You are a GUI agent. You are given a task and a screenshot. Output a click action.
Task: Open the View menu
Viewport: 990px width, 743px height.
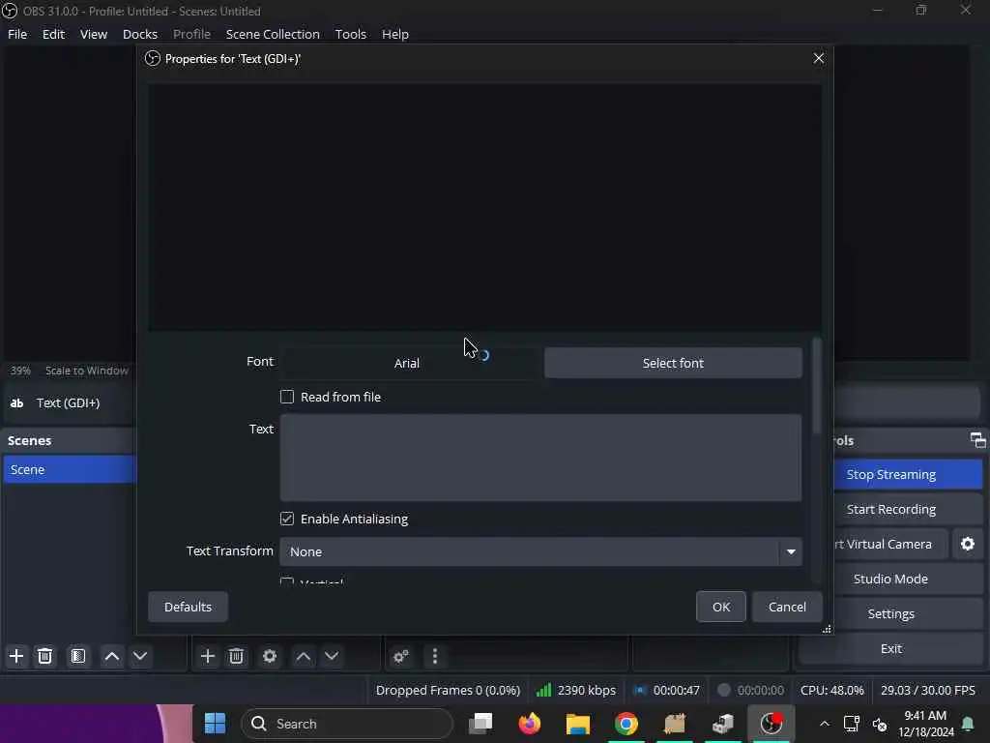94,34
